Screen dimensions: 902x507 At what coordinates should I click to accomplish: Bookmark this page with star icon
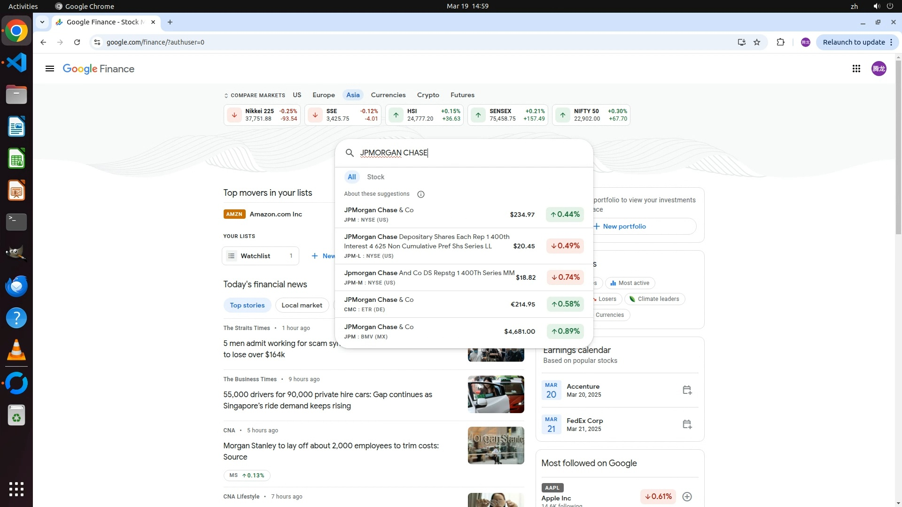pyautogui.click(x=757, y=42)
